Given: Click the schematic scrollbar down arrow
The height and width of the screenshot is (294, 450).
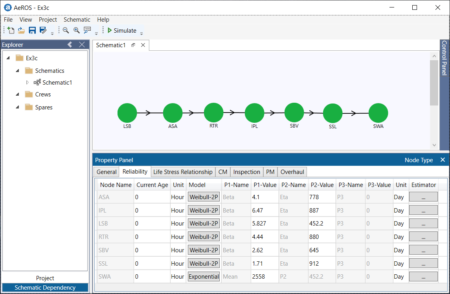Looking at the screenshot, I should [434, 145].
